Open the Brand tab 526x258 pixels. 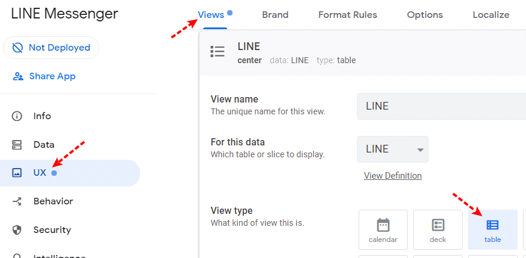(x=275, y=15)
